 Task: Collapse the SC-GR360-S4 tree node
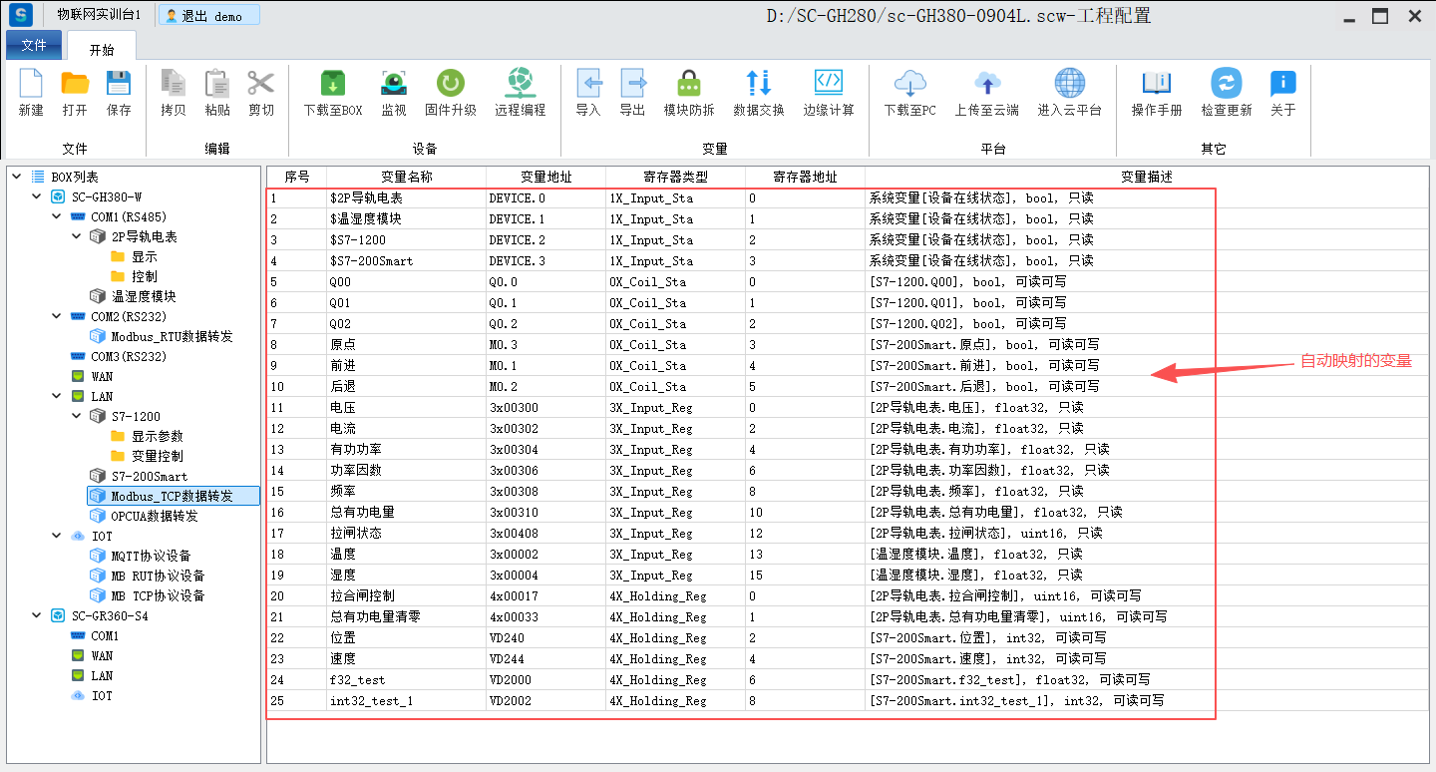coord(37,615)
